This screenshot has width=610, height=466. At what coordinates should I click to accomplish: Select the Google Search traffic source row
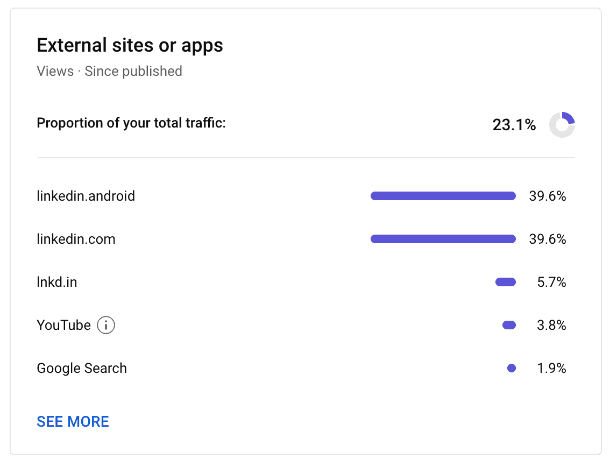(81, 368)
